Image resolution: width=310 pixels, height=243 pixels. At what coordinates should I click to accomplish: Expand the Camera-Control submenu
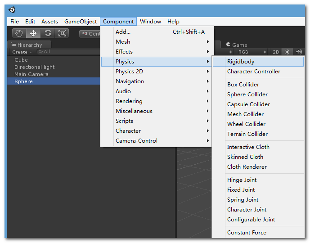(156, 140)
